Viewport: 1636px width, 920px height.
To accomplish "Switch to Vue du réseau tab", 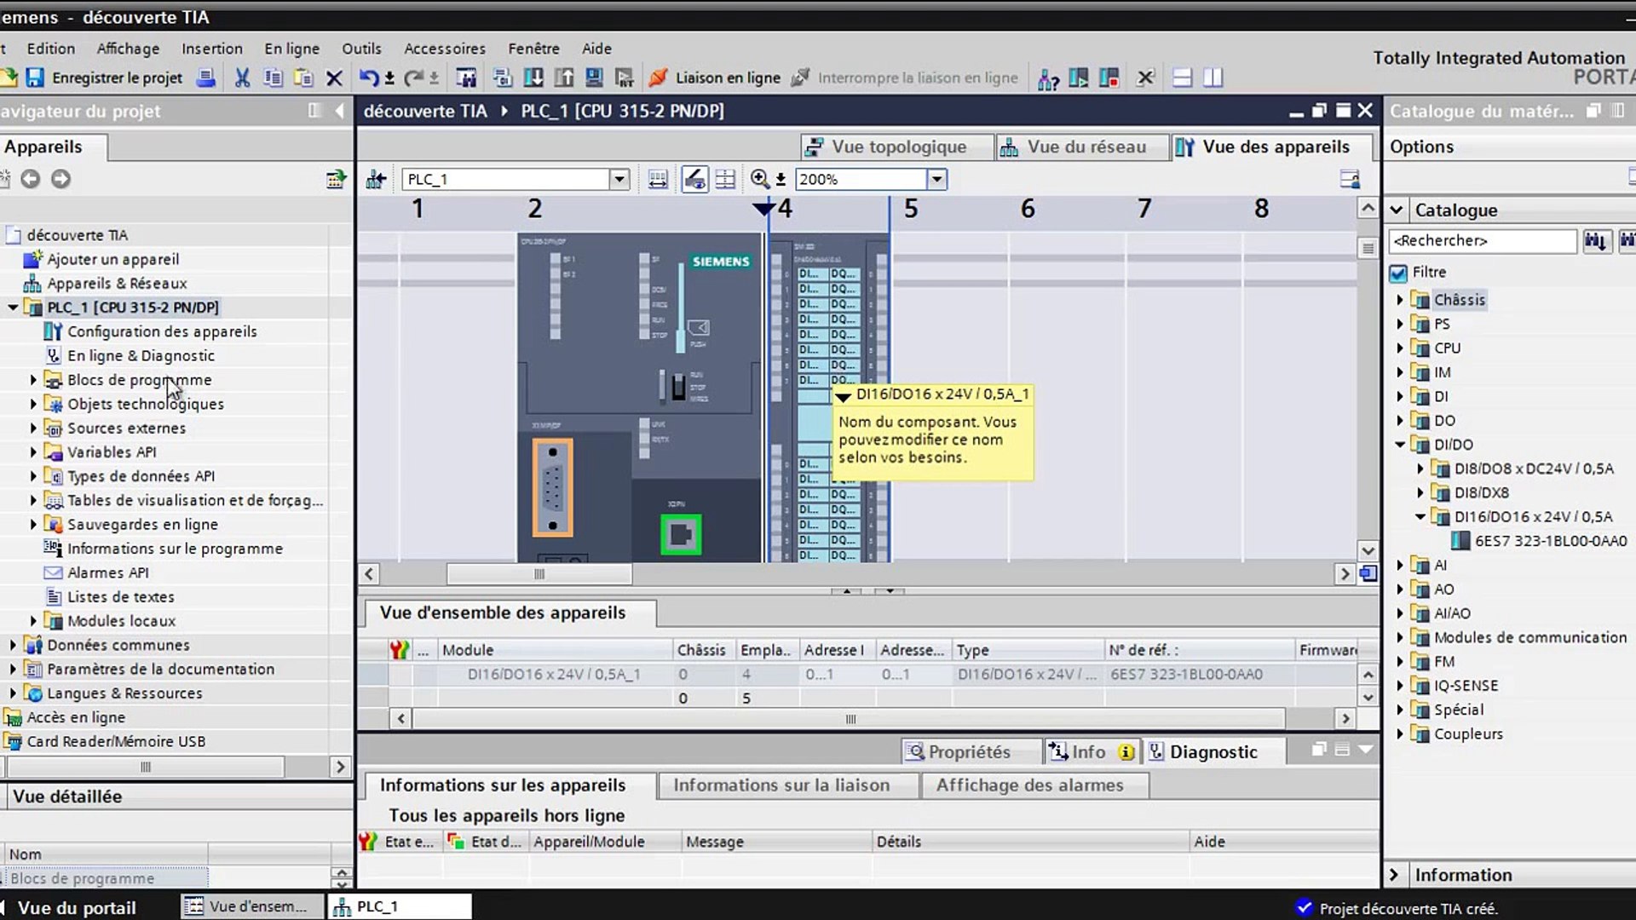I will pyautogui.click(x=1074, y=147).
